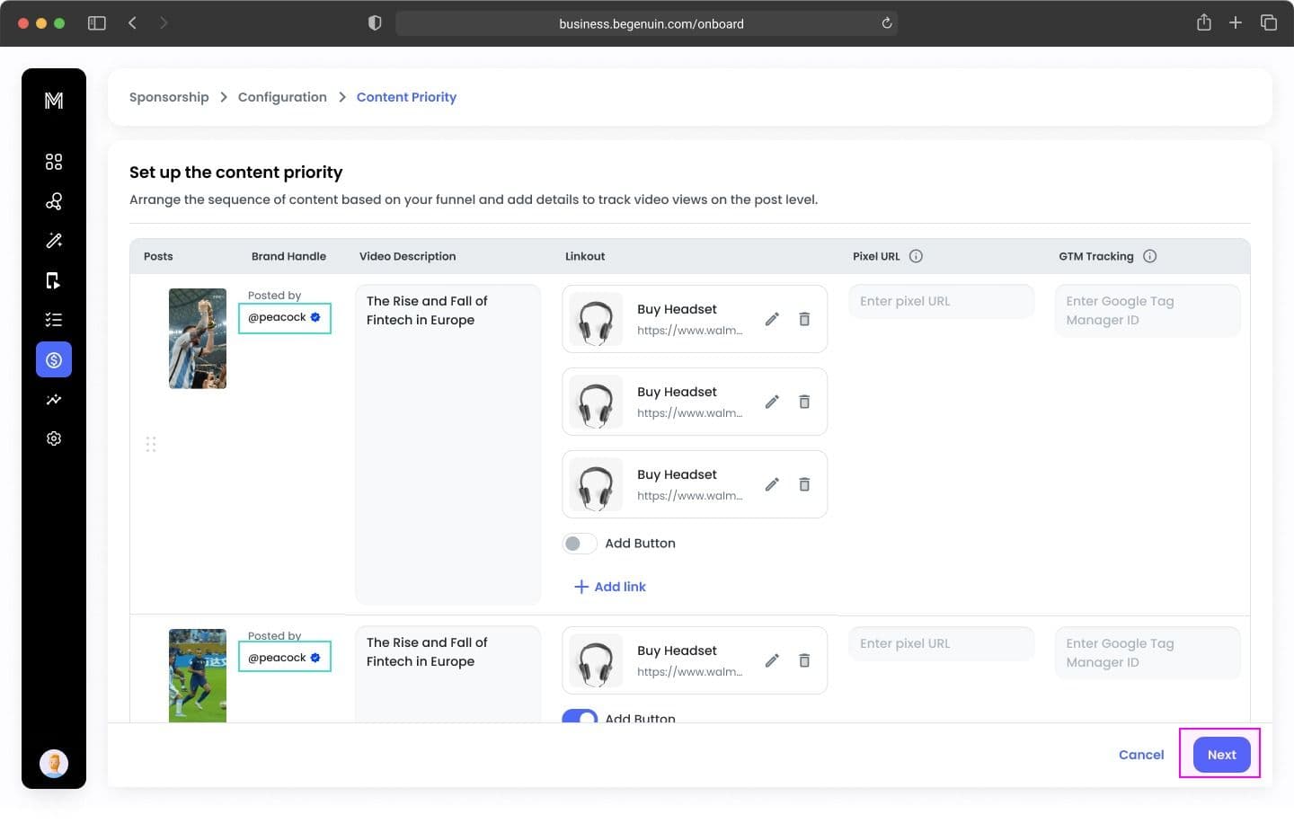1294x832 pixels.
Task: Click the Linkout column header
Action: point(585,256)
